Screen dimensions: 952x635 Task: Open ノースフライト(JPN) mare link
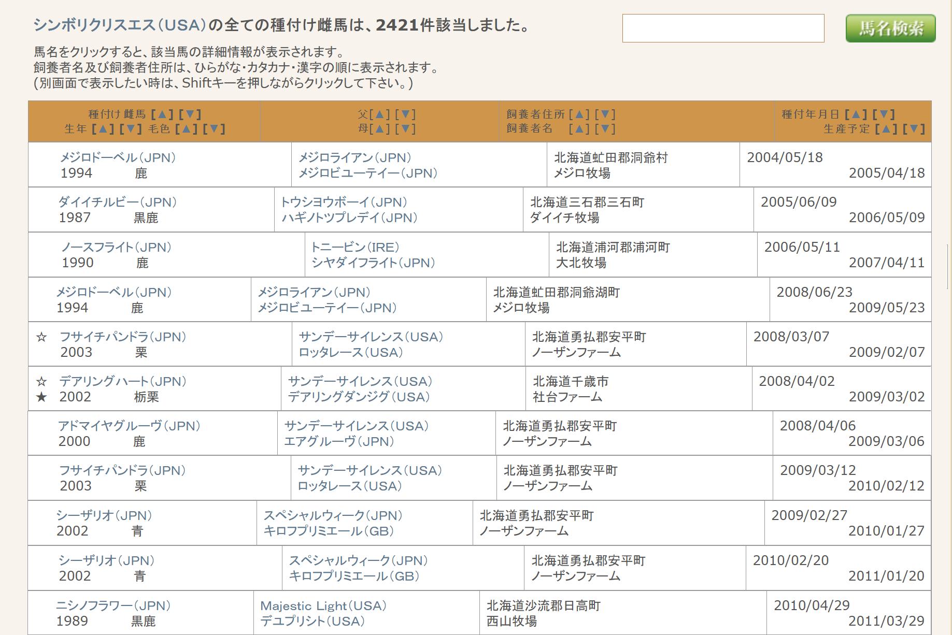116,247
